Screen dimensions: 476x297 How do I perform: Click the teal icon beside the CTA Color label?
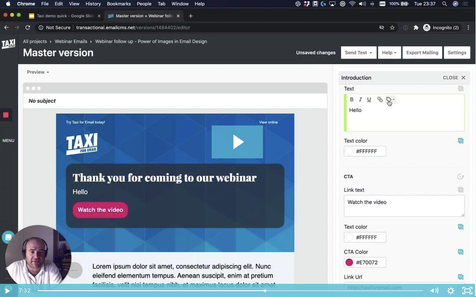click(461, 252)
